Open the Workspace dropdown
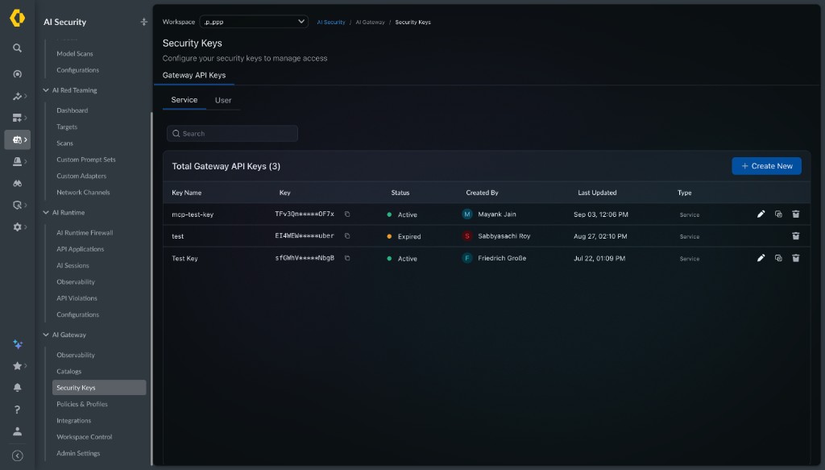The width and height of the screenshot is (825, 470). pyautogui.click(x=254, y=22)
